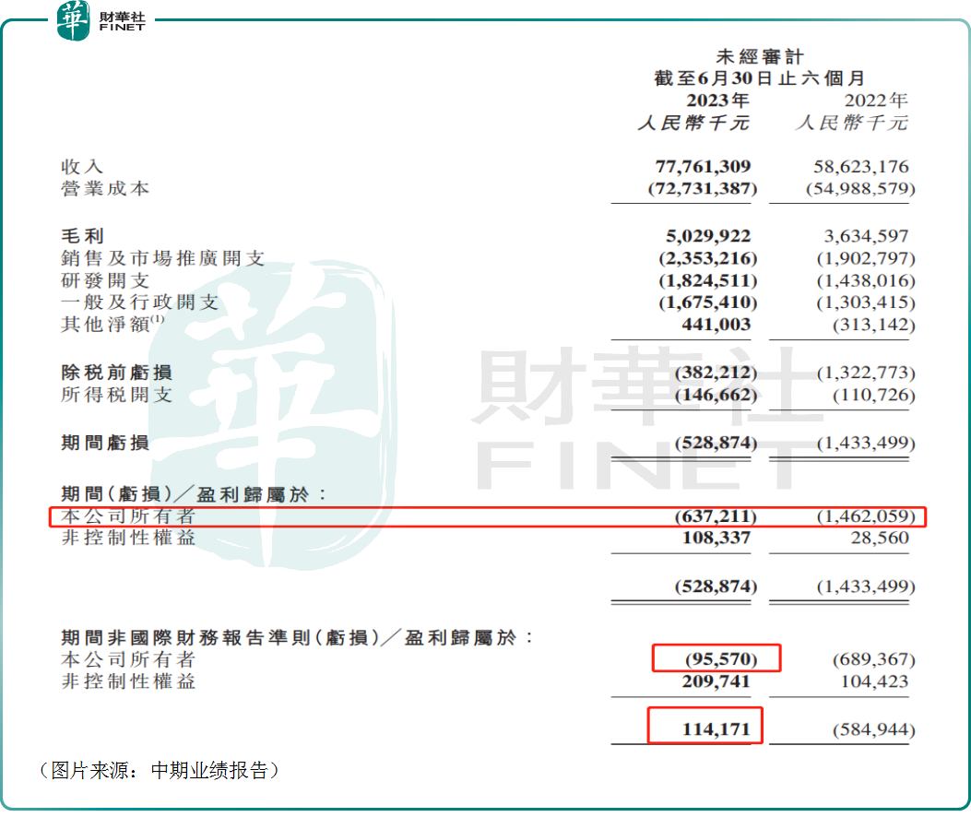Select cost value (72,731,387)

point(703,188)
